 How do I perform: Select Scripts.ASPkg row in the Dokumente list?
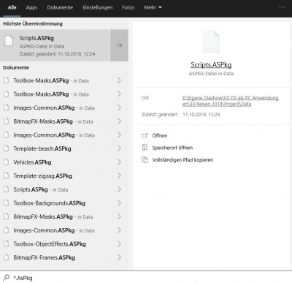64,189
